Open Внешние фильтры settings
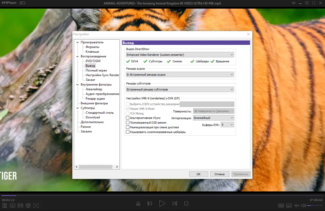 tap(94, 103)
